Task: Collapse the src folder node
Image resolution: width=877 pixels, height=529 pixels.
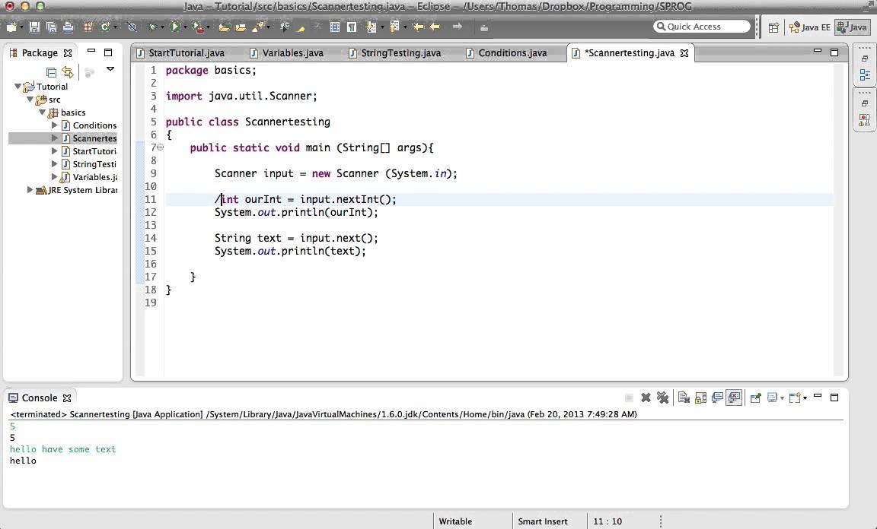Action: pyautogui.click(x=30, y=100)
